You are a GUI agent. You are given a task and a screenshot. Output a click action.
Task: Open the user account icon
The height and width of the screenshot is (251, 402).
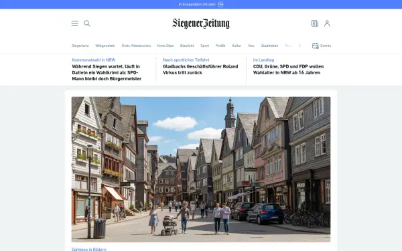click(x=327, y=23)
